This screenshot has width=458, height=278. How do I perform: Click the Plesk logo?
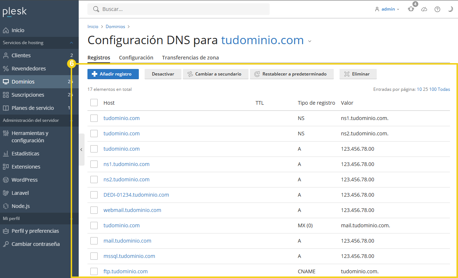pos(15,12)
